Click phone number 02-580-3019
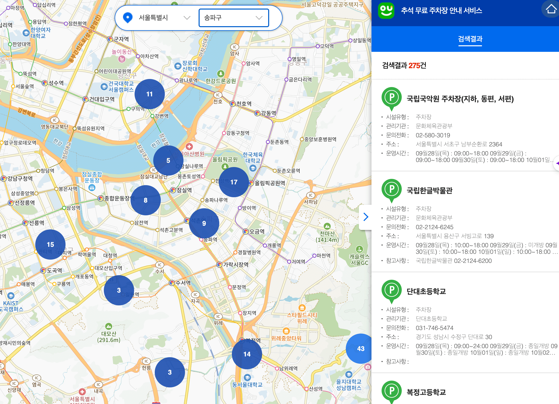 pyautogui.click(x=433, y=135)
